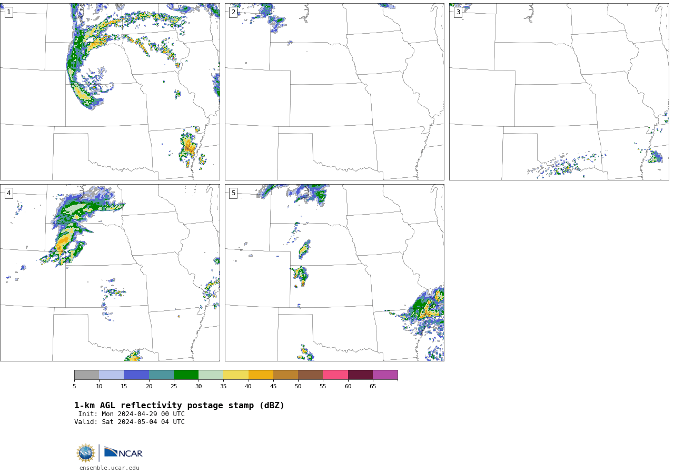Click the colorbar tick label 20
This screenshot has width=674, height=474.
(149, 386)
